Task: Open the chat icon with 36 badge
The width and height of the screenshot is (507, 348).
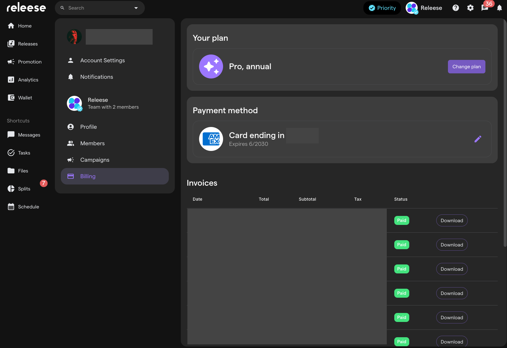Action: (485, 8)
